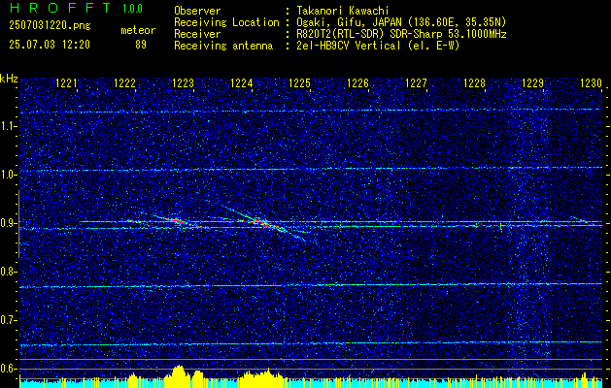This screenshot has height=388, width=611.
Task: Click time marker 1226
Action: [357, 82]
